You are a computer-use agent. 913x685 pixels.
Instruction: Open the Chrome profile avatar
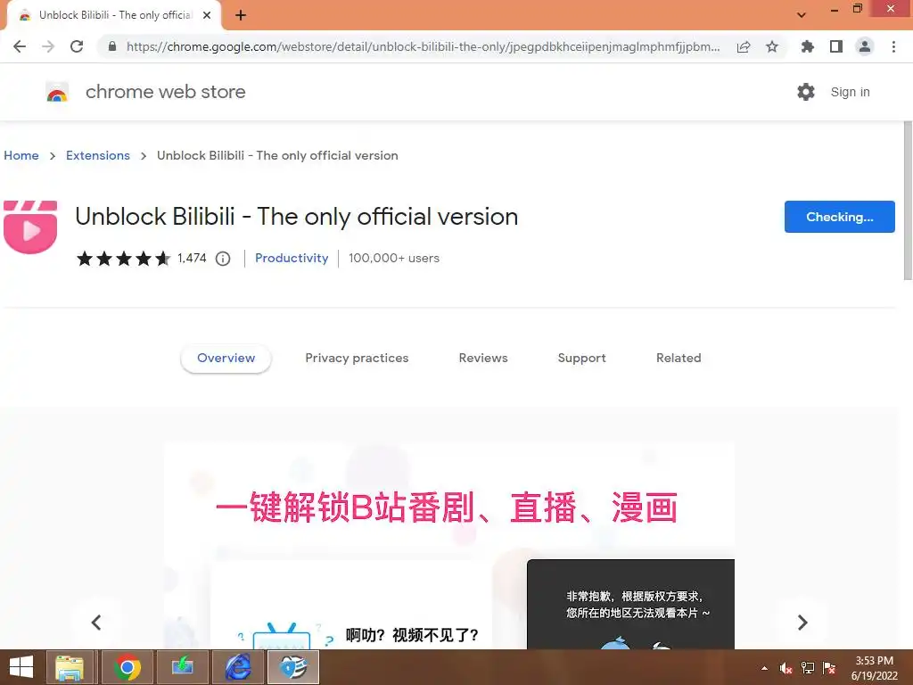pyautogui.click(x=865, y=46)
